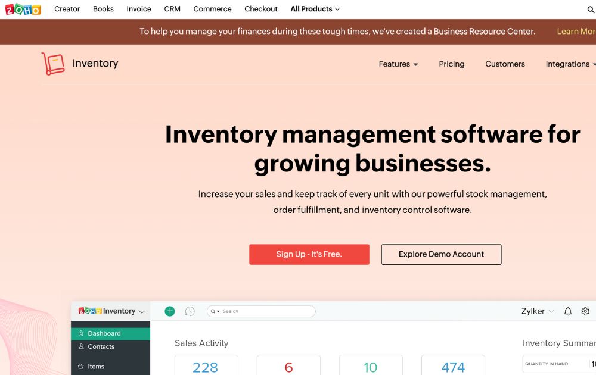596x375 pixels.
Task: Click the Zoho Inventory logo in demo header
Action: [x=107, y=311]
